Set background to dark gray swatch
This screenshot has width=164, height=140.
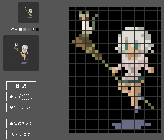pyautogui.click(x=29, y=29)
